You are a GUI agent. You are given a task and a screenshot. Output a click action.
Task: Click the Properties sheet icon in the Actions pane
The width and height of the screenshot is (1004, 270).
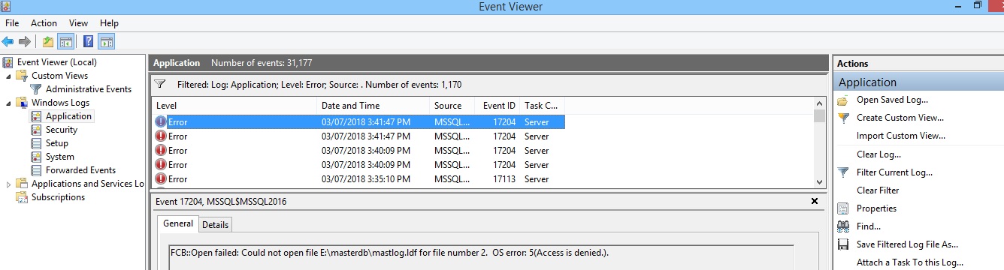[x=843, y=208]
